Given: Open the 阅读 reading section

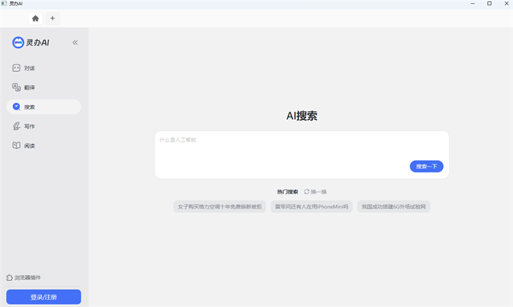Looking at the screenshot, I should (x=44, y=145).
